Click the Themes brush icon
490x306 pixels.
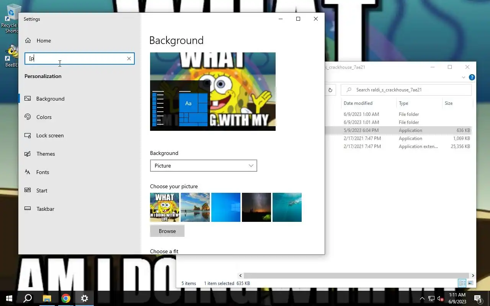tap(28, 153)
